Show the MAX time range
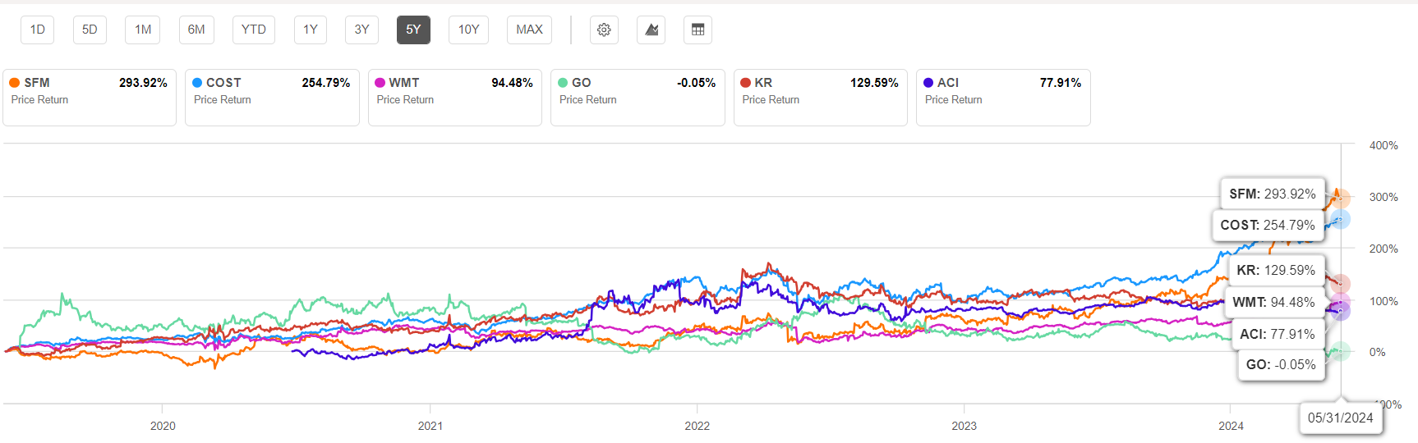The width and height of the screenshot is (1418, 443). tap(529, 30)
